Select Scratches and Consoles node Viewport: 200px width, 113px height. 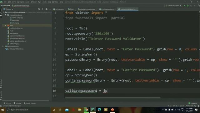[x=14, y=49]
